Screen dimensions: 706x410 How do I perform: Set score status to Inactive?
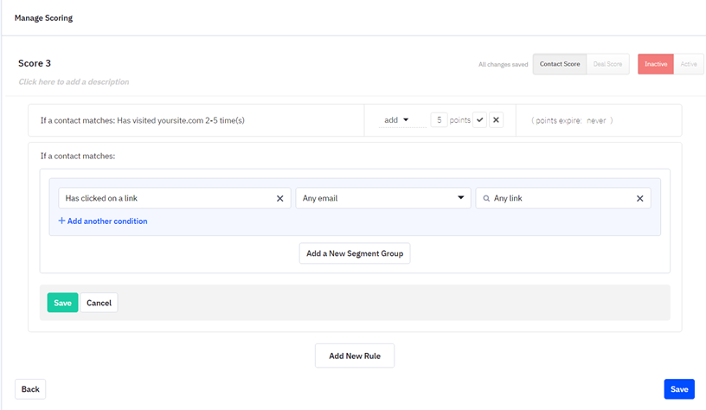[656, 64]
